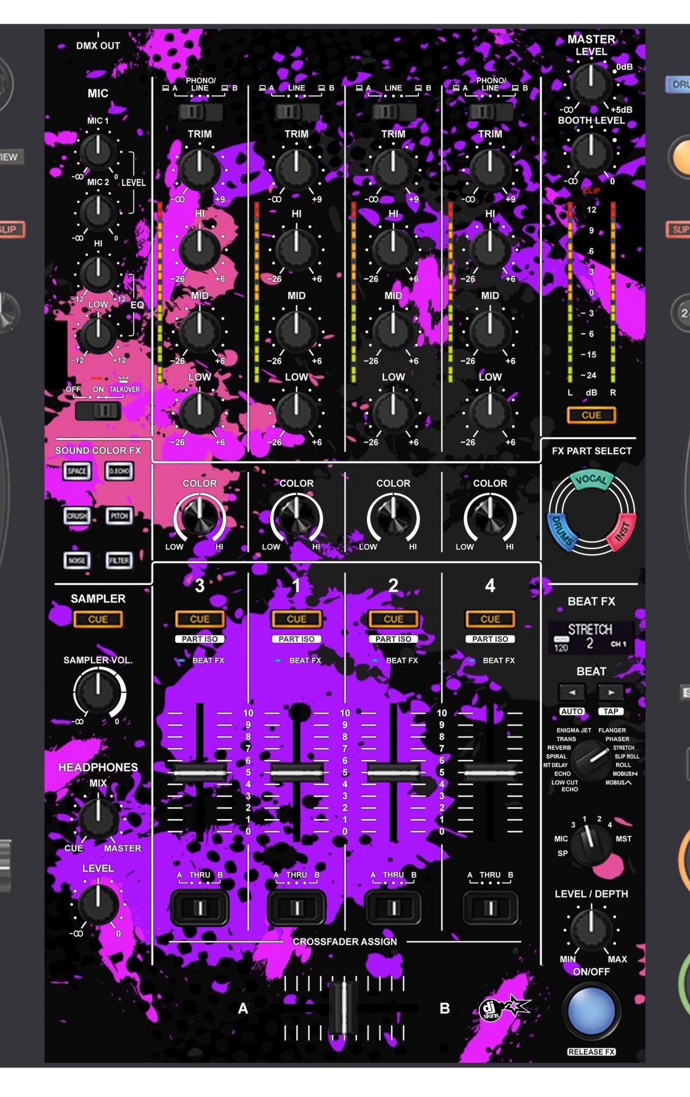The height and width of the screenshot is (1097, 690).
Task: Click channel 1 PART ISO button
Action: 296,639
